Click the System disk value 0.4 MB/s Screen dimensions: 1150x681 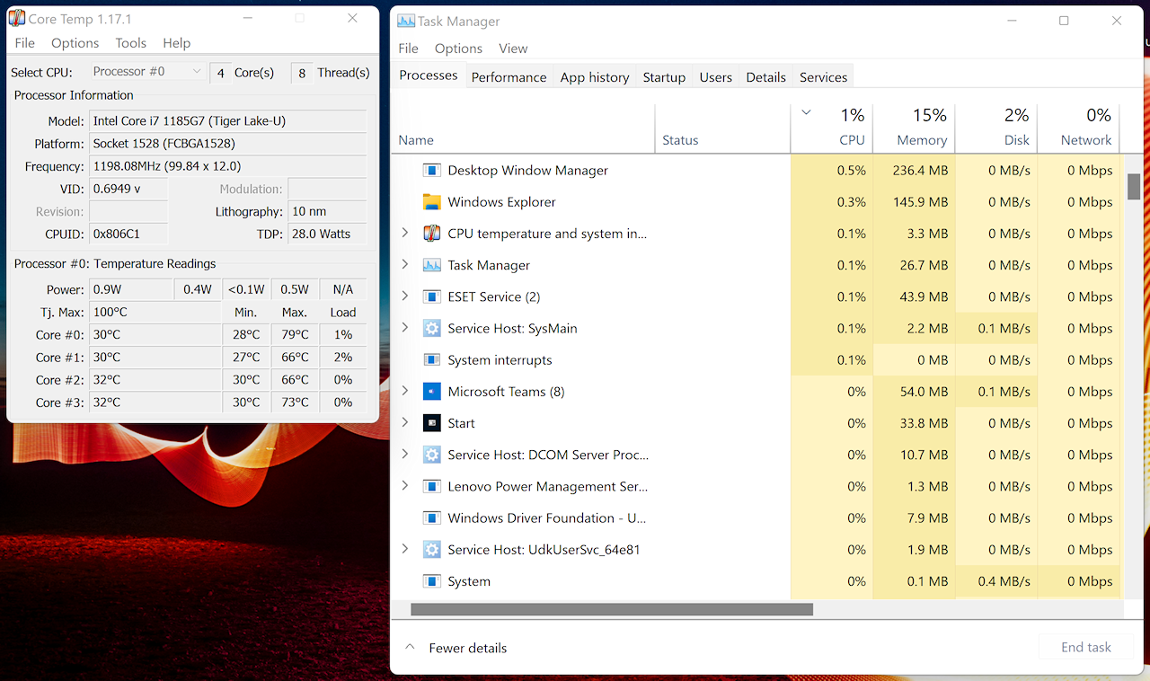point(1004,581)
